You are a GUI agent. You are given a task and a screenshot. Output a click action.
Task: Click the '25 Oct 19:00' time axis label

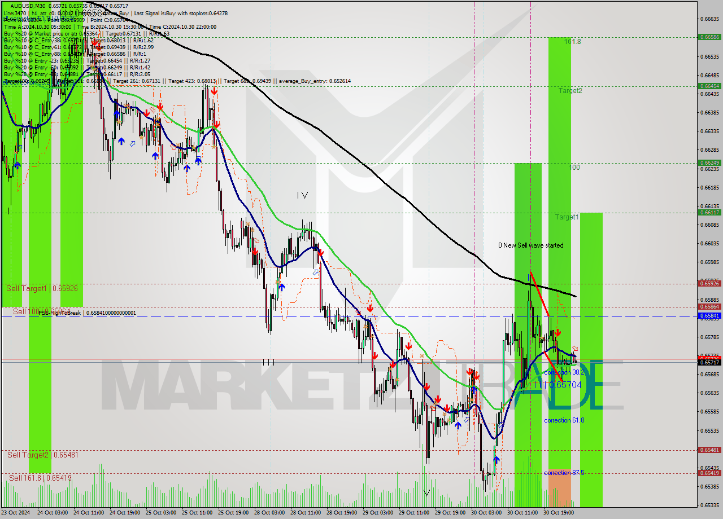[x=233, y=513]
